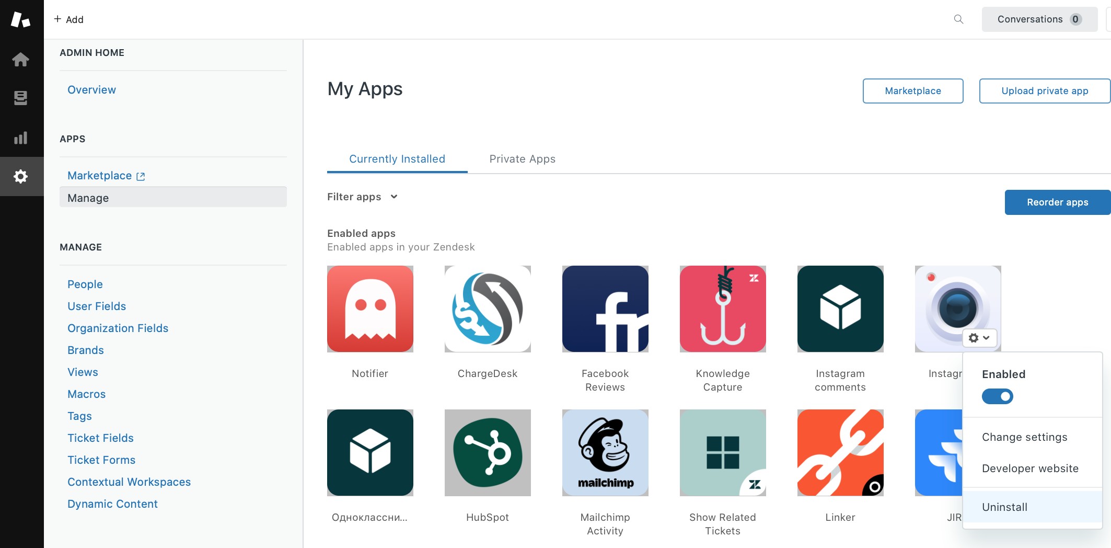This screenshot has height=548, width=1111.
Task: Open the Notifier app icon
Action: 370,309
